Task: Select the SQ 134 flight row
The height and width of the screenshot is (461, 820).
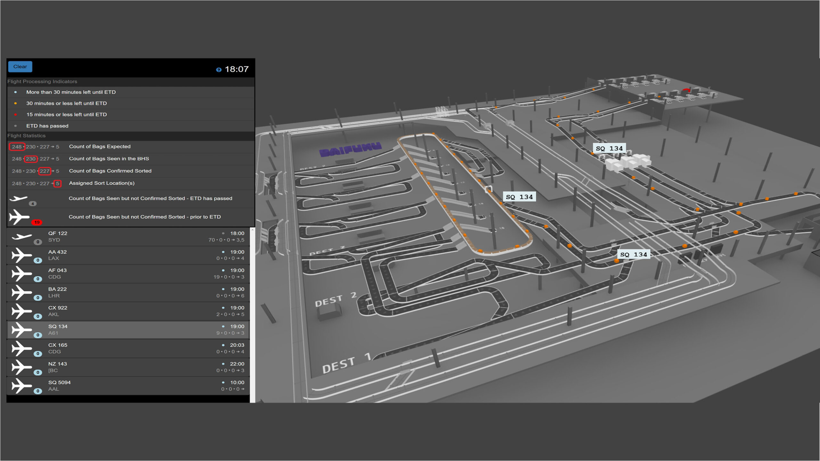Action: click(x=128, y=330)
